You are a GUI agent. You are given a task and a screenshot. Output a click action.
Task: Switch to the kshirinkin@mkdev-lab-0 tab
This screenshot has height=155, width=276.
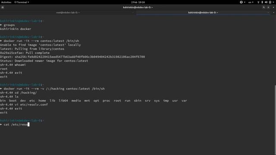click(x=203, y=12)
